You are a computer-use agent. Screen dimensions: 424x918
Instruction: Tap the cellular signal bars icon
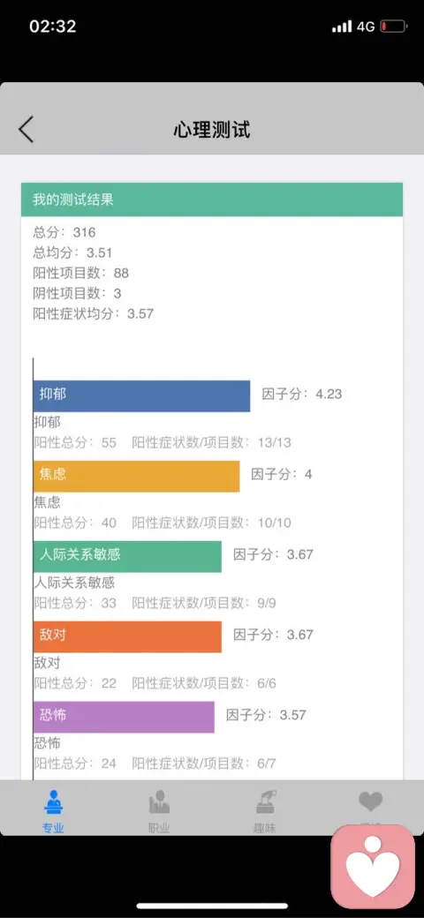tap(342, 26)
